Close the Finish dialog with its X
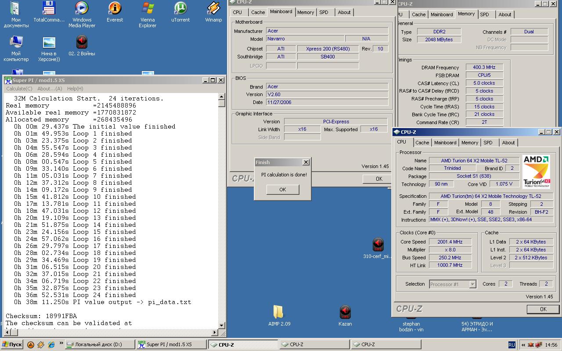562x351 pixels. click(x=306, y=162)
